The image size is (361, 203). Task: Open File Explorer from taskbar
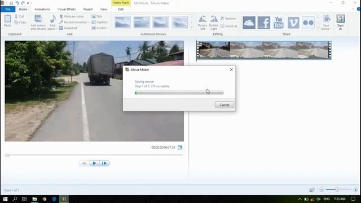point(34,199)
